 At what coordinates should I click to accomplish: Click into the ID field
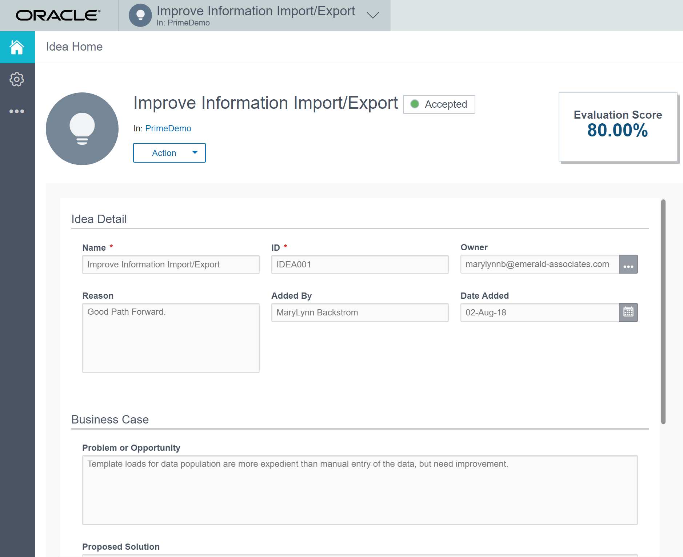point(360,264)
